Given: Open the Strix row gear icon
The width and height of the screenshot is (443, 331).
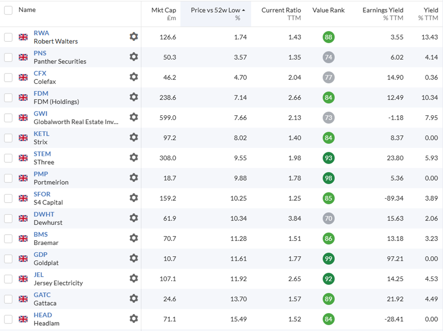Looking at the screenshot, I should coord(134,138).
